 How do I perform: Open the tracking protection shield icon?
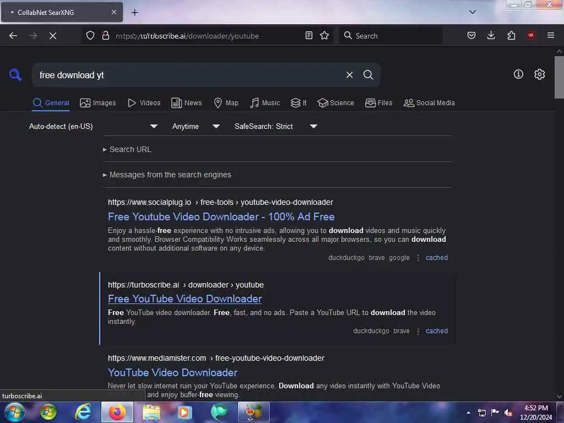coord(90,36)
